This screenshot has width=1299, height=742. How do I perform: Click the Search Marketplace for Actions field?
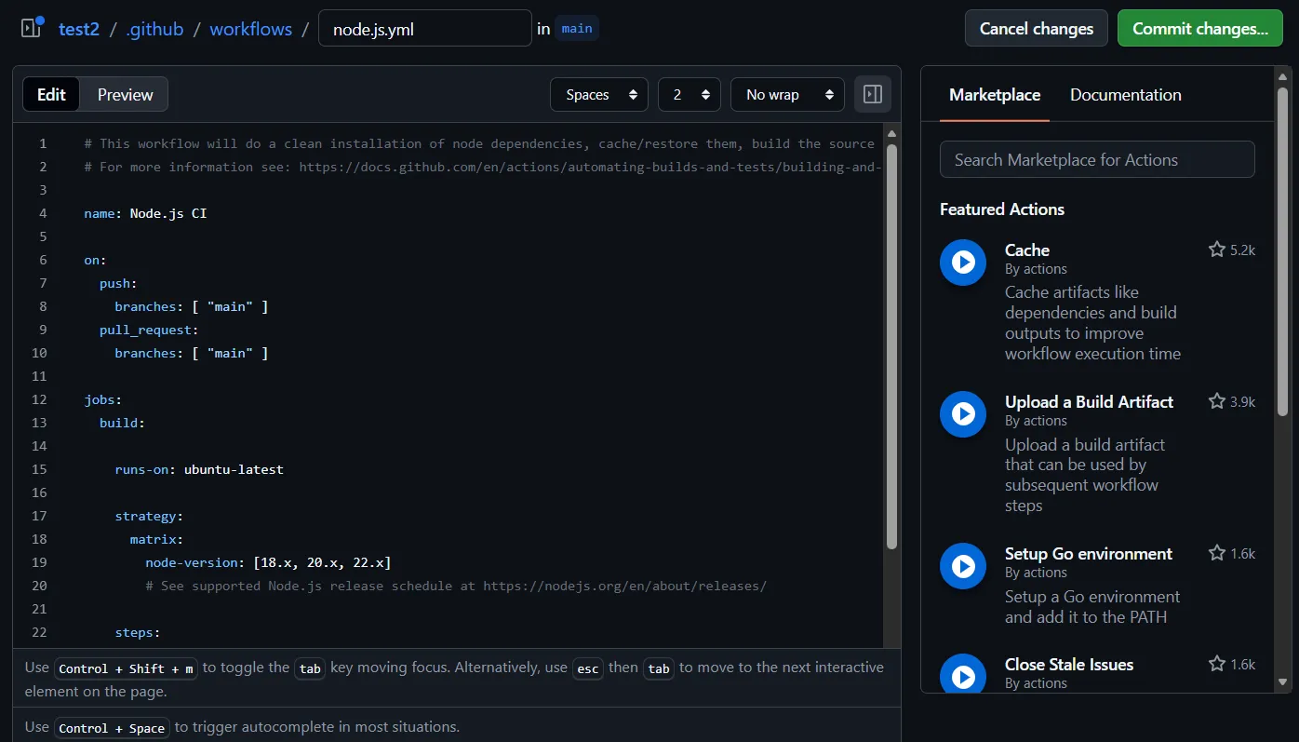(x=1096, y=159)
